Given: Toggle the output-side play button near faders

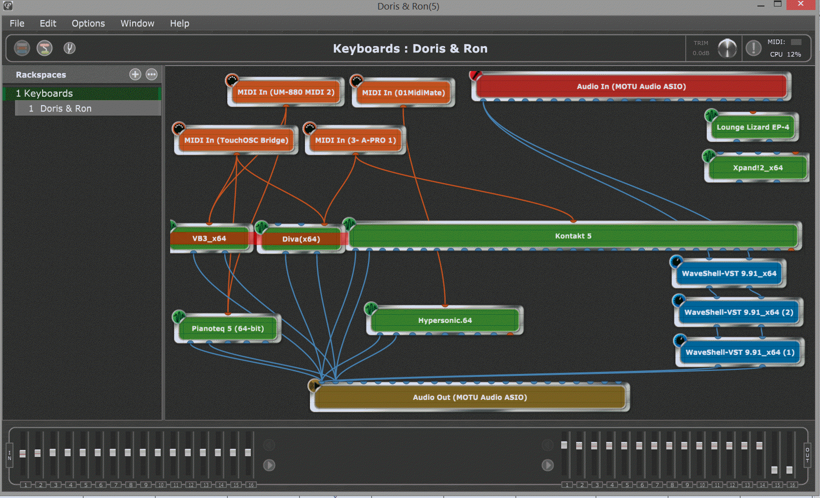Looking at the screenshot, I should [x=548, y=465].
